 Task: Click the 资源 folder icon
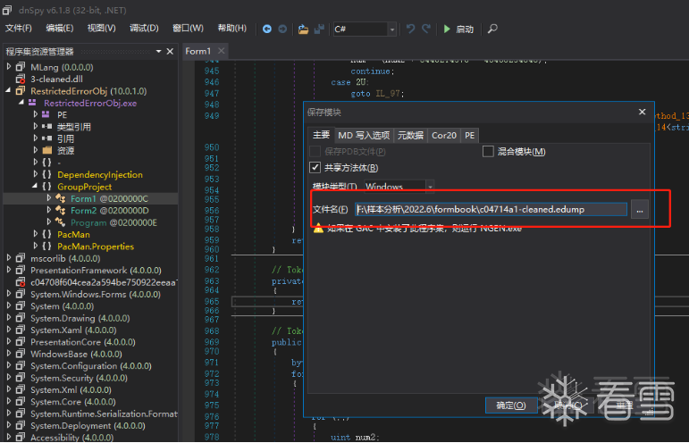47,150
